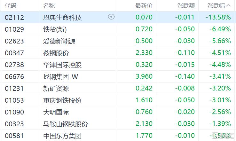Screen dimensions: 236x141
Task: Click the latest price 2.130
Action: pos(144,124)
